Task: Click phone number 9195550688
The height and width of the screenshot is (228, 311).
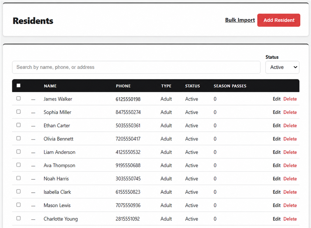Action: point(128,165)
